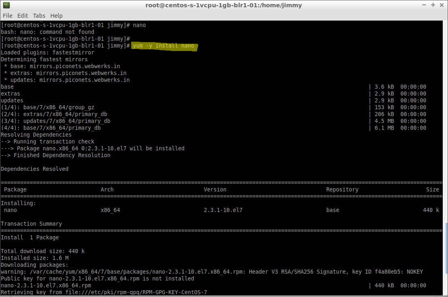Open the File menu
Screen dimensions: 448x297
pyautogui.click(x=8, y=16)
